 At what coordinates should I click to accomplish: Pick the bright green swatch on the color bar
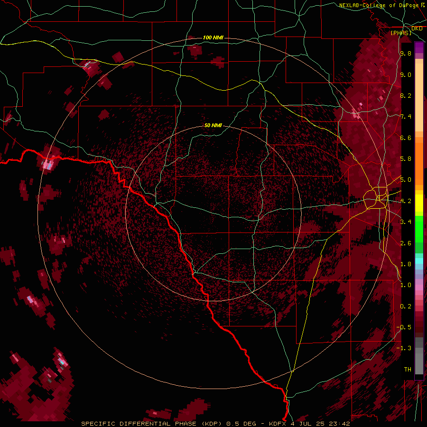419,228
